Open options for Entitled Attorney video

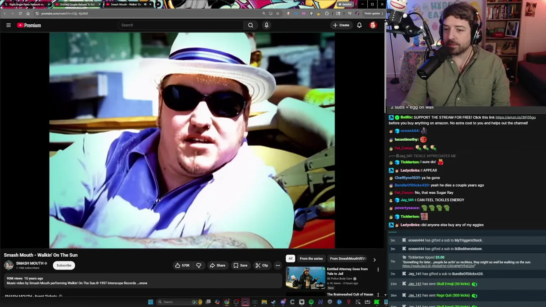[x=378, y=269]
